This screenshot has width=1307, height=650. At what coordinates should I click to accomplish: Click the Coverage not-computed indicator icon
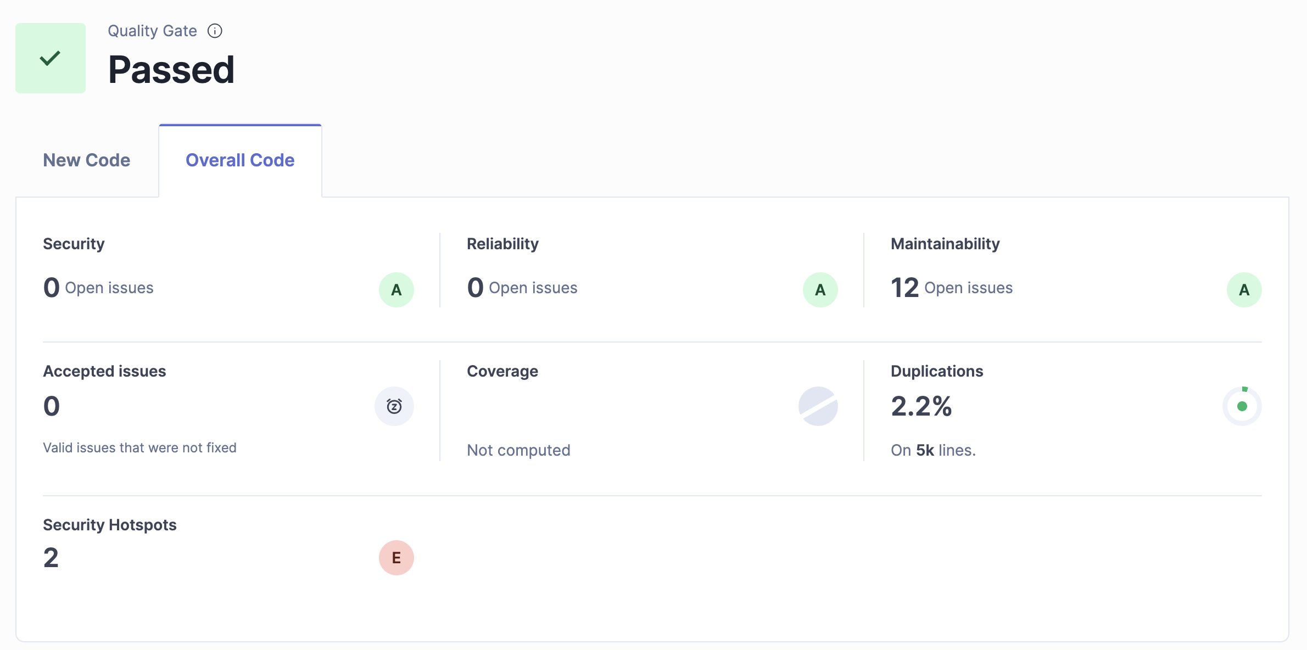(818, 406)
